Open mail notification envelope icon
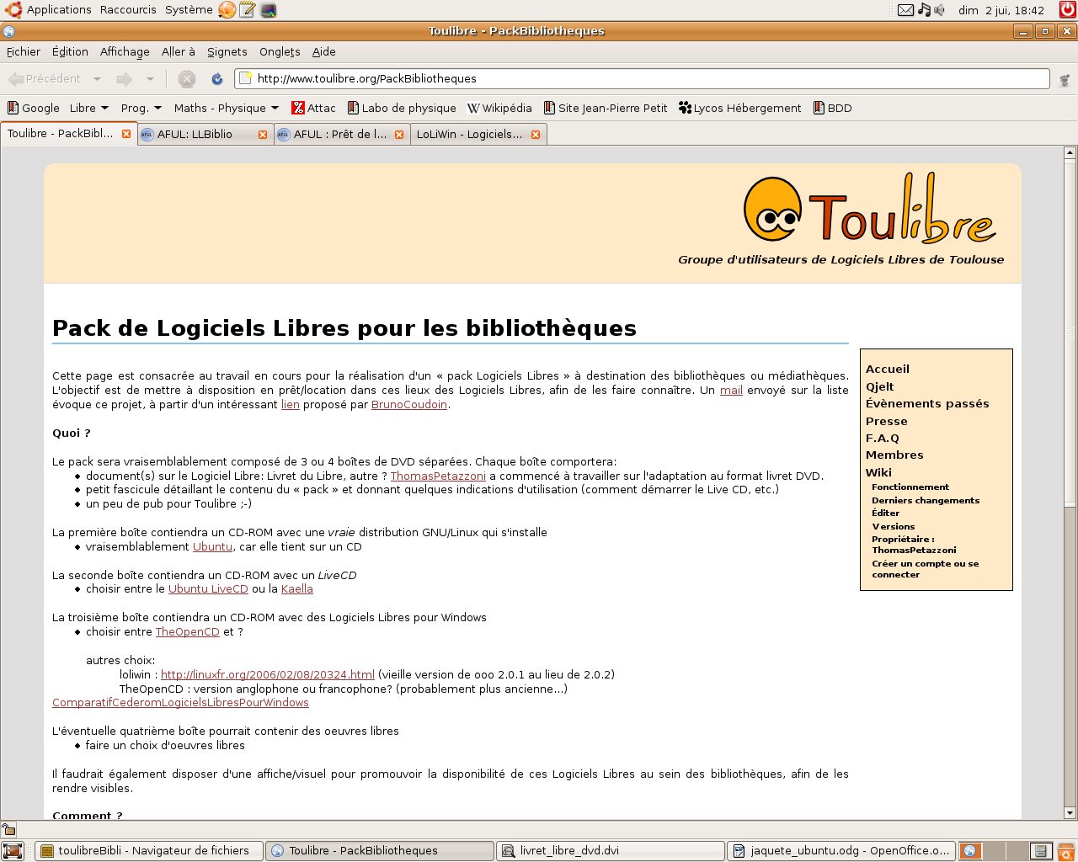 (x=905, y=10)
